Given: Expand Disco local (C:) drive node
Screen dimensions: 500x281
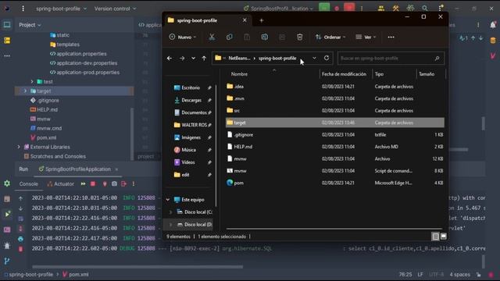Looking at the screenshot, I should pyautogui.click(x=170, y=212).
